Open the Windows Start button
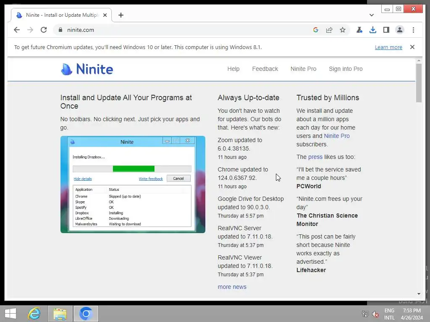The image size is (430, 322). (x=10, y=314)
